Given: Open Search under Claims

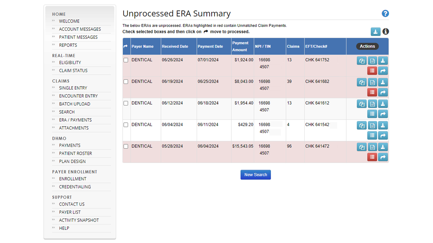Looking at the screenshot, I should coord(67,112).
